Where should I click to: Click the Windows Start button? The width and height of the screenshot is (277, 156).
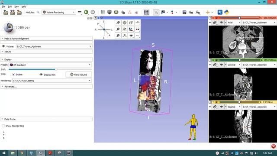pos(4,153)
